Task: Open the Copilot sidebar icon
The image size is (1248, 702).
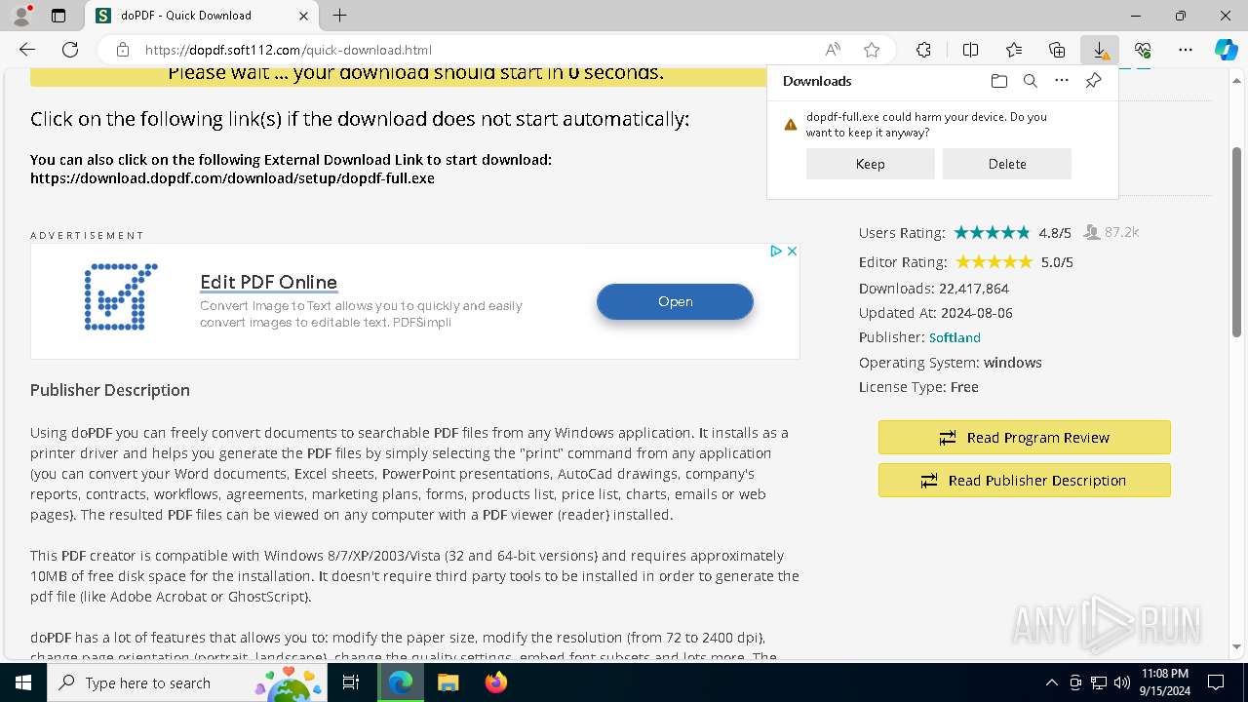Action: tap(1226, 50)
